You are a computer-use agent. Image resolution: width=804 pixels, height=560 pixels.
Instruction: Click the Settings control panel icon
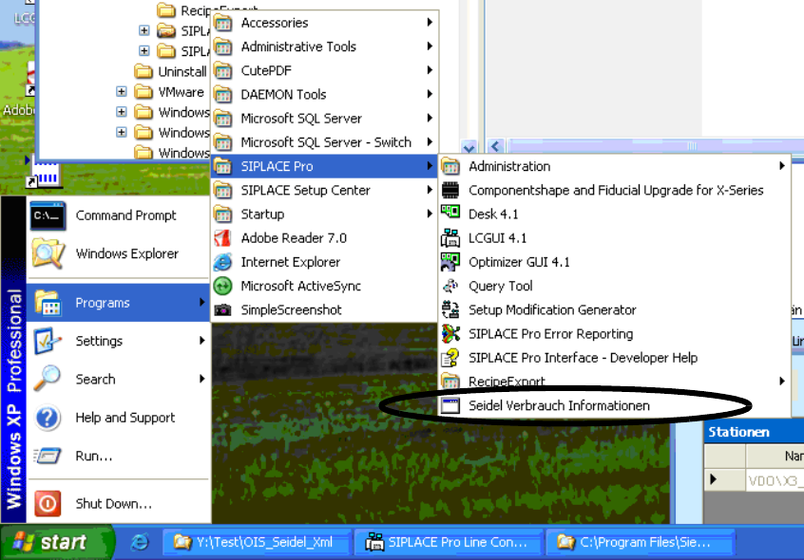(48, 341)
